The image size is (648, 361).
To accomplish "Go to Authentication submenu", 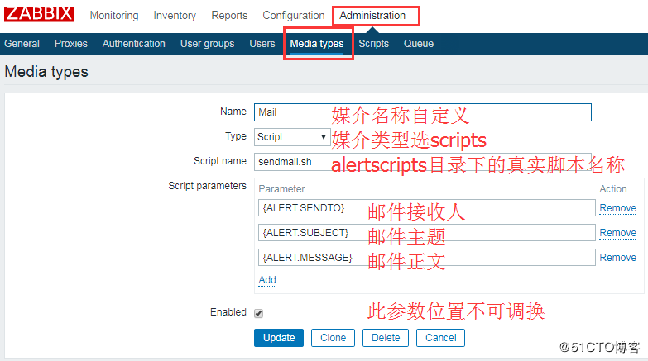I will (134, 44).
